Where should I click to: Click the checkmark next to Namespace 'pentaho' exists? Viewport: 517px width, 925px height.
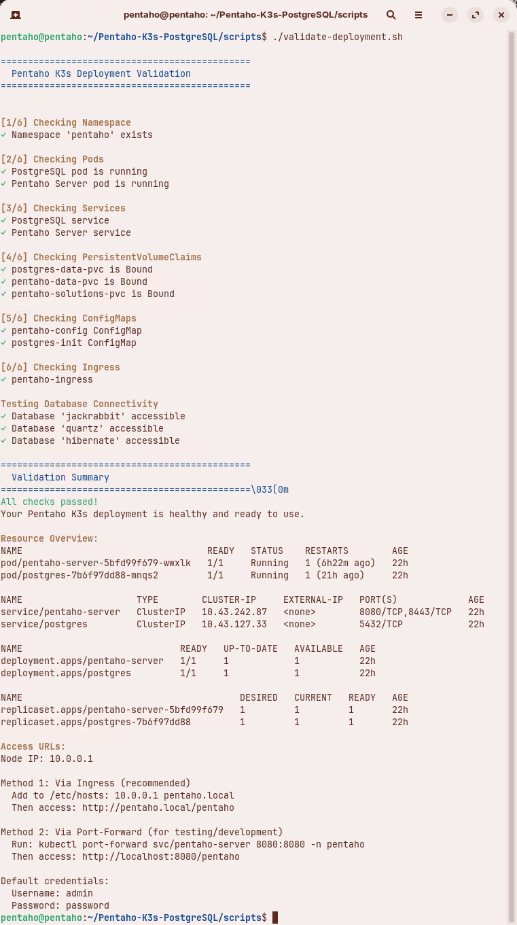tap(4, 135)
